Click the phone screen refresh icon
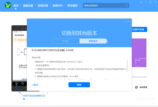 click(x=23, y=83)
